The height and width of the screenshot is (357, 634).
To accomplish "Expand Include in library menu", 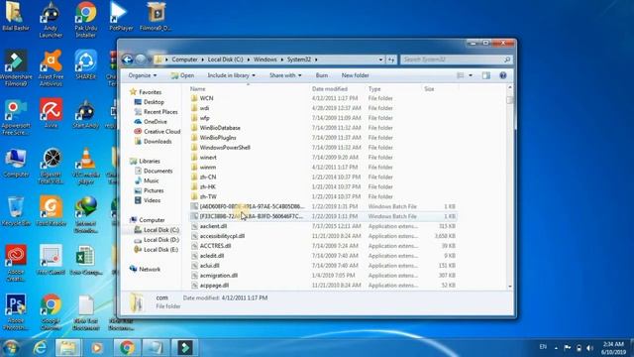I will click(x=231, y=75).
